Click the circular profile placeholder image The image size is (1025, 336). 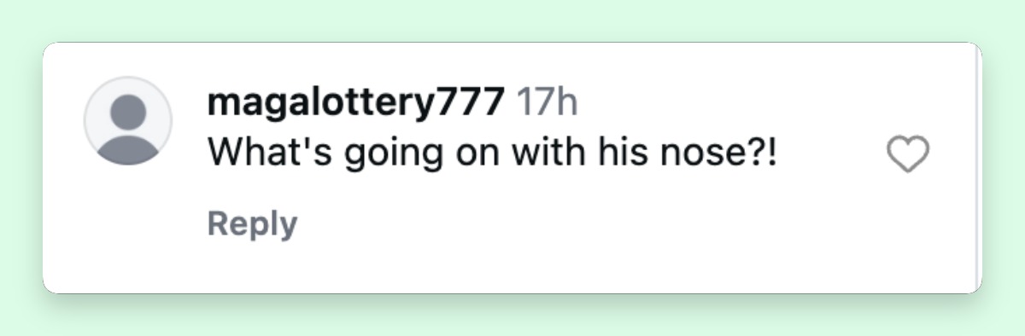coord(128,121)
